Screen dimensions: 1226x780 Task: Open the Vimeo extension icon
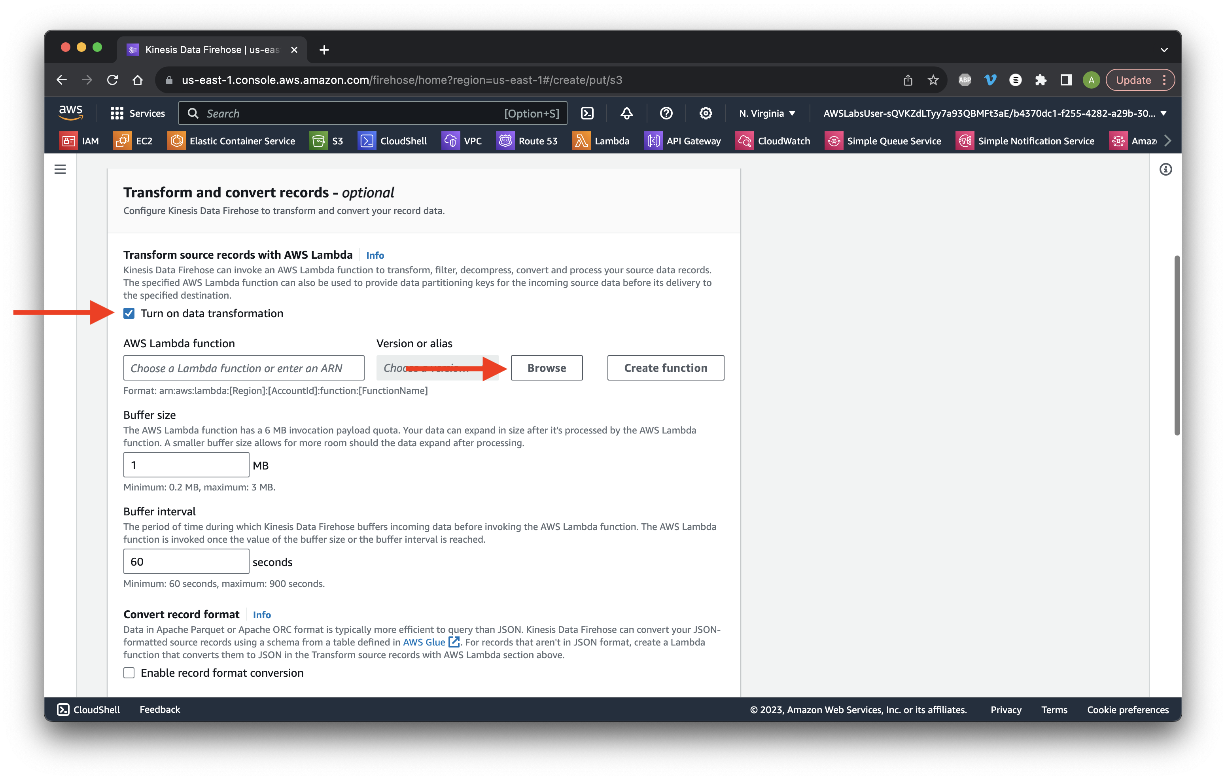pyautogui.click(x=990, y=80)
